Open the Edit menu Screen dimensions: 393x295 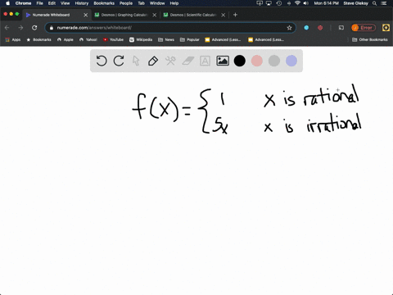[52, 3]
